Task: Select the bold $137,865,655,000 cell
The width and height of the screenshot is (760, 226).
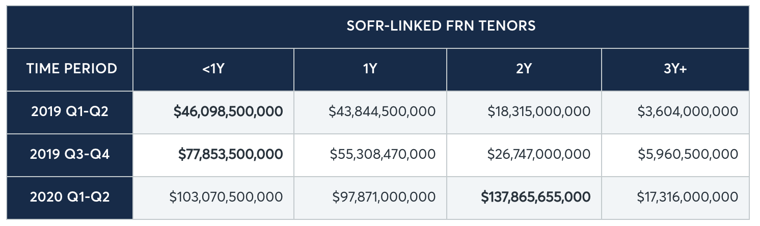Action: click(x=536, y=197)
